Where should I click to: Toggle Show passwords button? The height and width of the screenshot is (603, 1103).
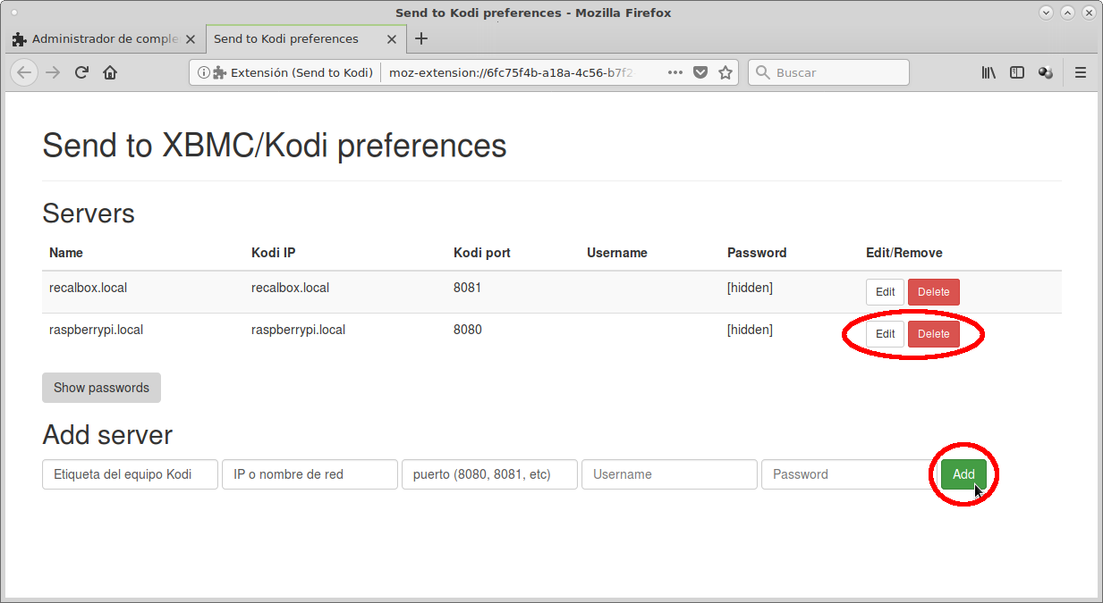[x=101, y=388]
